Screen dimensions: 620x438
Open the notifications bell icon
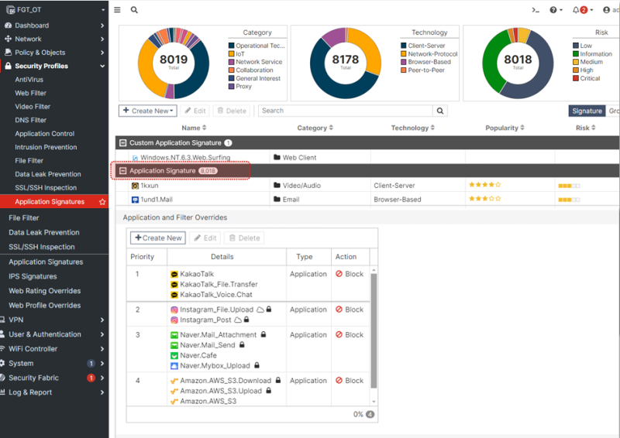[576, 10]
